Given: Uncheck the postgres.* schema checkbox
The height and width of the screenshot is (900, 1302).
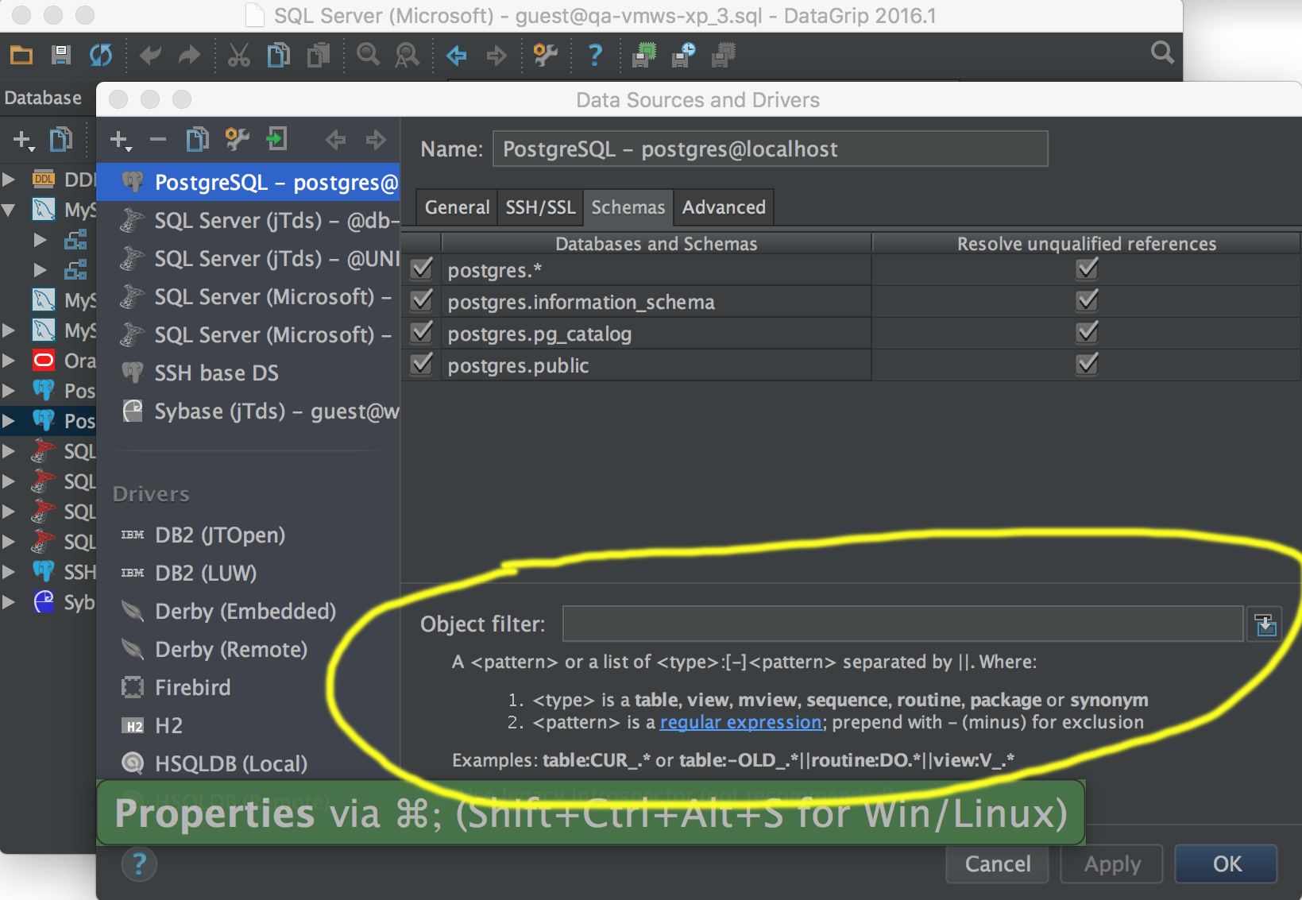Looking at the screenshot, I should click(x=422, y=269).
